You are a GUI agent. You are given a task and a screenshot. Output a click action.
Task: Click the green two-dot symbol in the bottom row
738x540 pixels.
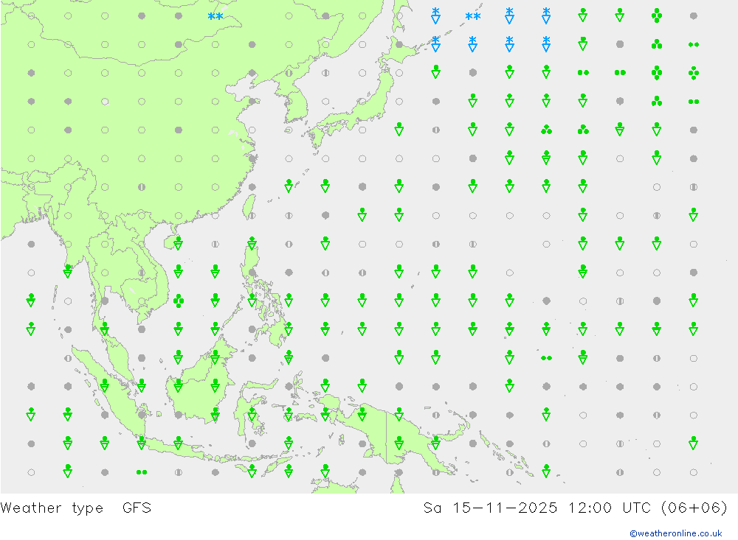141,472
